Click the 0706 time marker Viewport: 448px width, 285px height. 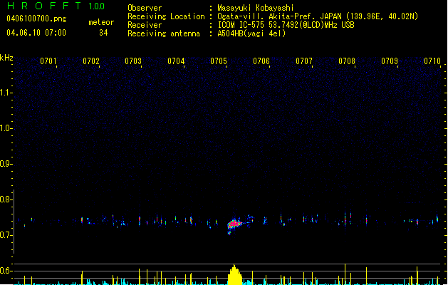coord(261,61)
